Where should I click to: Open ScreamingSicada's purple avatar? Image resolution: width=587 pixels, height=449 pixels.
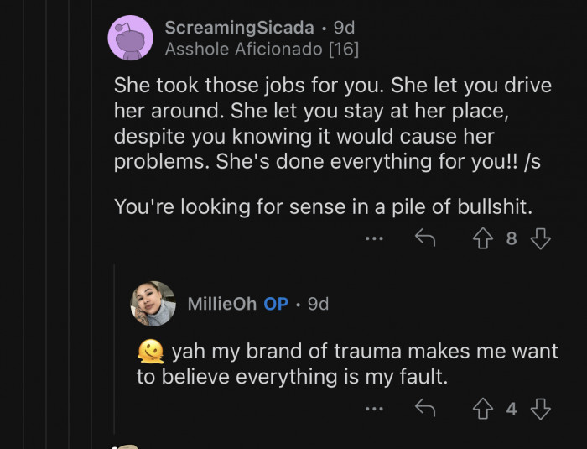pos(131,38)
